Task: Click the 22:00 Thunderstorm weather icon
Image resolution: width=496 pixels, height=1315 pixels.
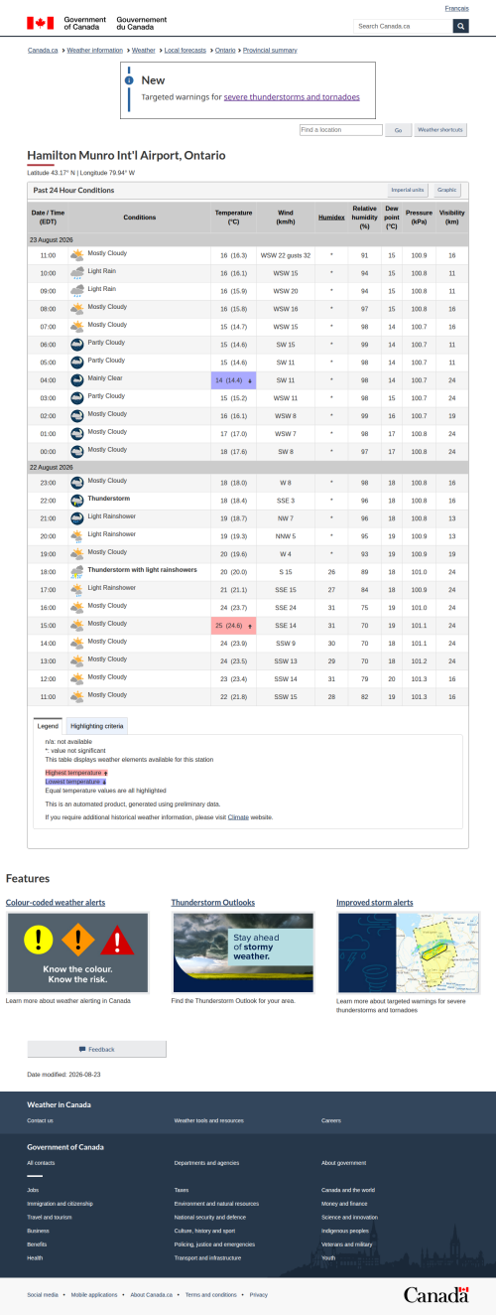Action: pyautogui.click(x=77, y=501)
